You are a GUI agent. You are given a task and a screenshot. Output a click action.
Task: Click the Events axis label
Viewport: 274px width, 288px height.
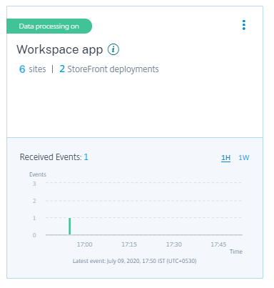38,174
